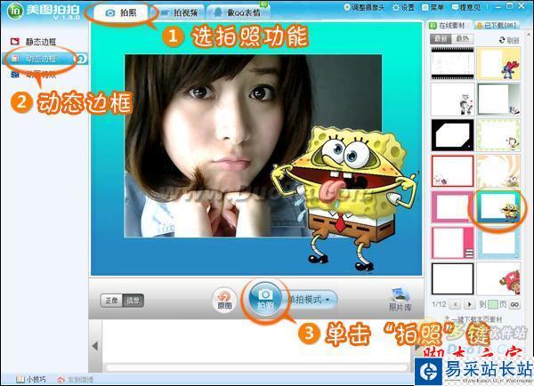Image resolution: width=534 pixels, height=386 pixels.
Task: Click the page number input box
Action: click(493, 304)
